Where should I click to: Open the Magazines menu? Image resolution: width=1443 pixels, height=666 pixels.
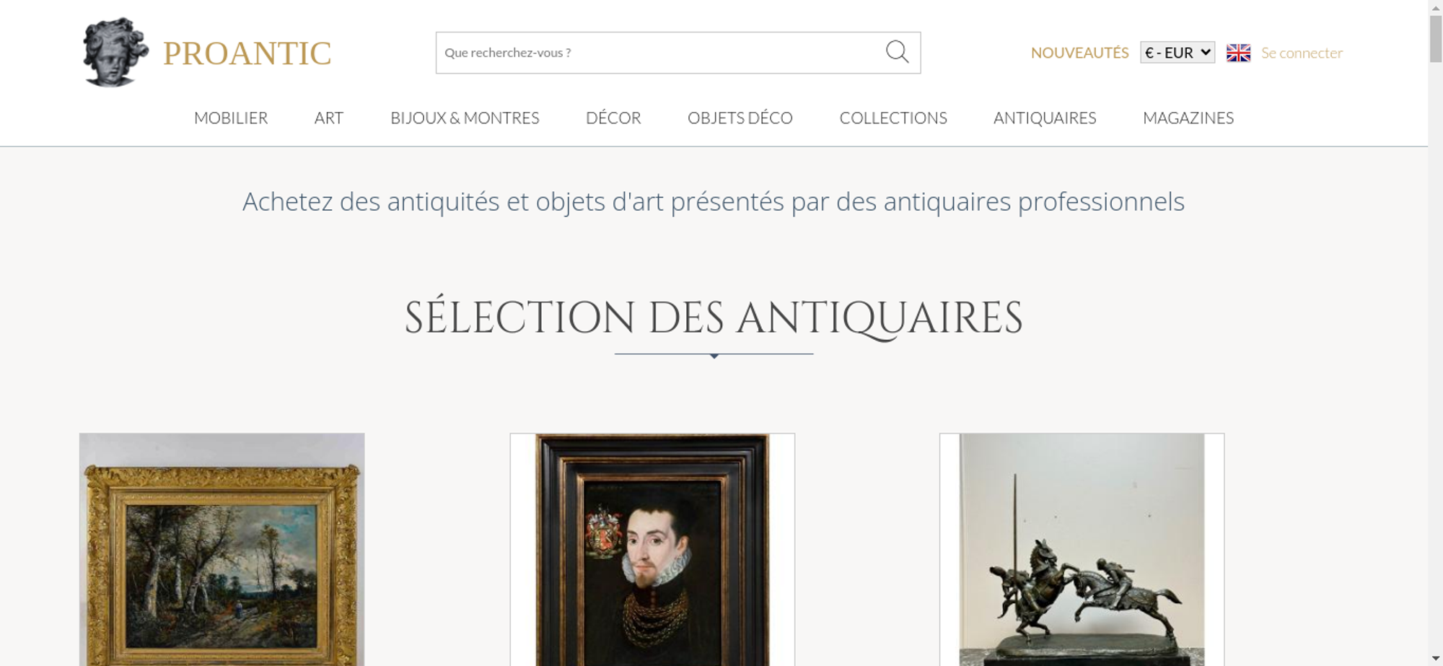1188,118
